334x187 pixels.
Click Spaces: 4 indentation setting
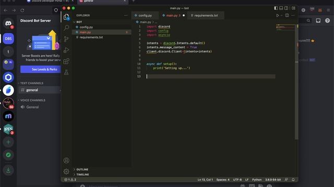pyautogui.click(x=223, y=180)
